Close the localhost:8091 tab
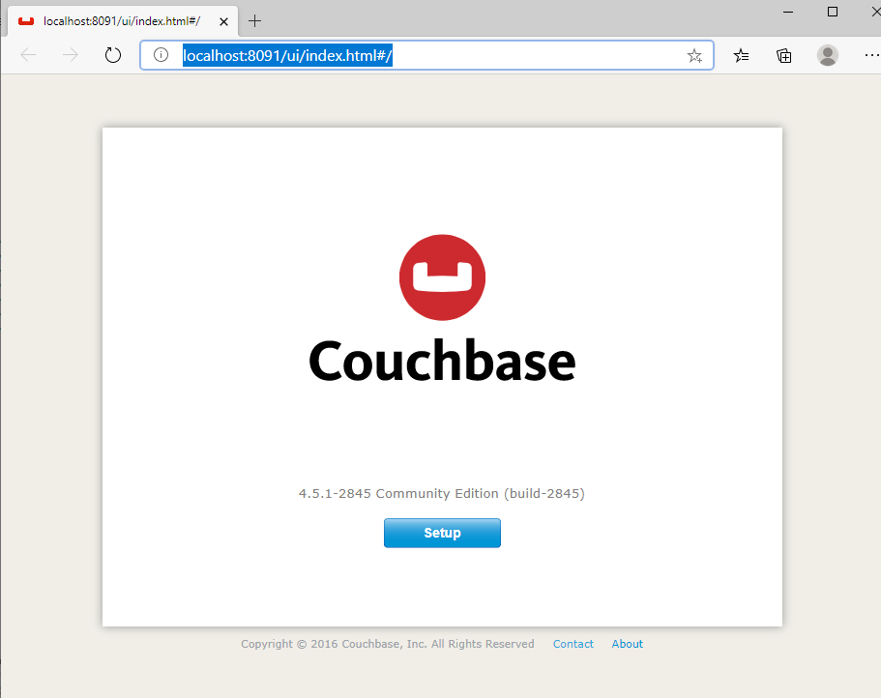This screenshot has height=698, width=881. coord(223,21)
